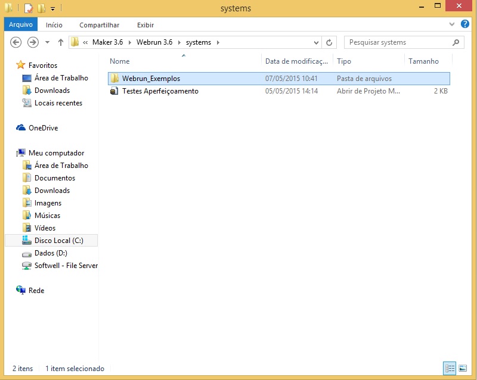477x380 pixels.
Task: Click the Back navigation arrow
Action: coord(16,42)
